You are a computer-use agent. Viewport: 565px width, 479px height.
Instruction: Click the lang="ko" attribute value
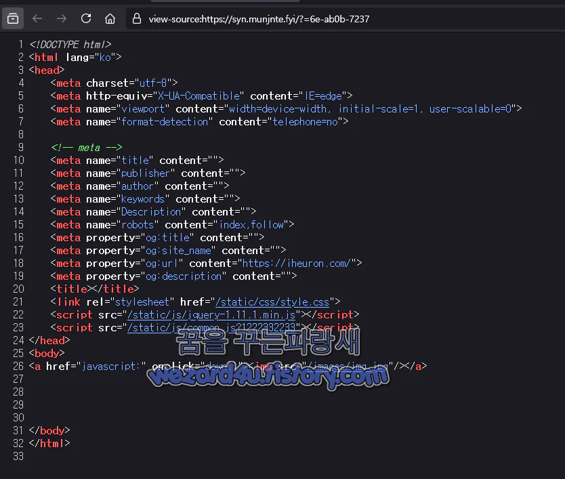tap(105, 58)
